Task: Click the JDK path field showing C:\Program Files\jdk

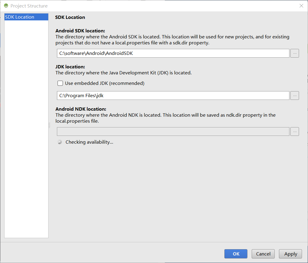Action: point(173,96)
